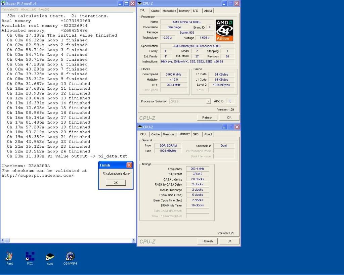Open the CG-NVNF4 desktop icon
344x275 pixels.
pyautogui.click(x=70, y=258)
